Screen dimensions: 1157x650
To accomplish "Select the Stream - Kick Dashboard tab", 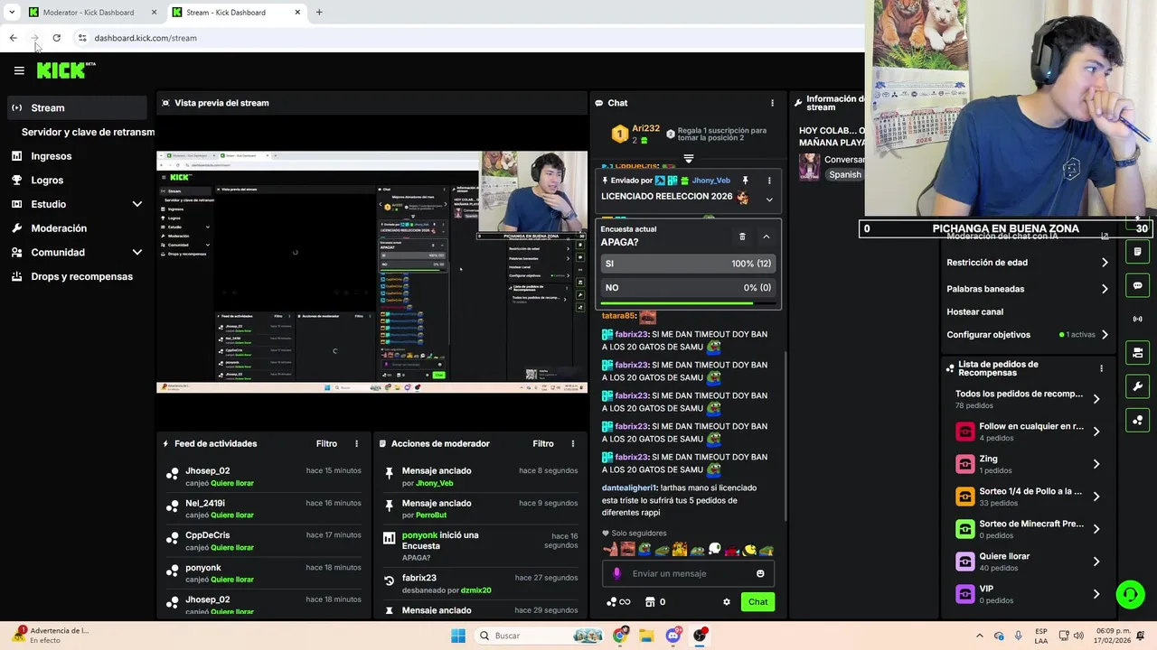I will 237,12.
